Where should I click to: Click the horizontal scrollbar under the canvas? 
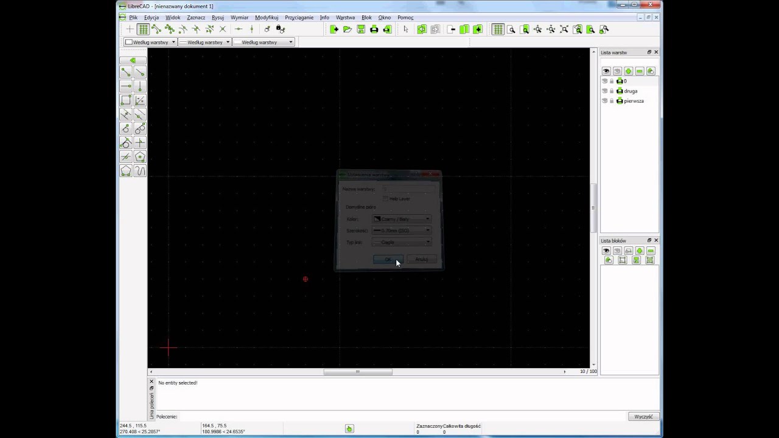click(x=358, y=372)
